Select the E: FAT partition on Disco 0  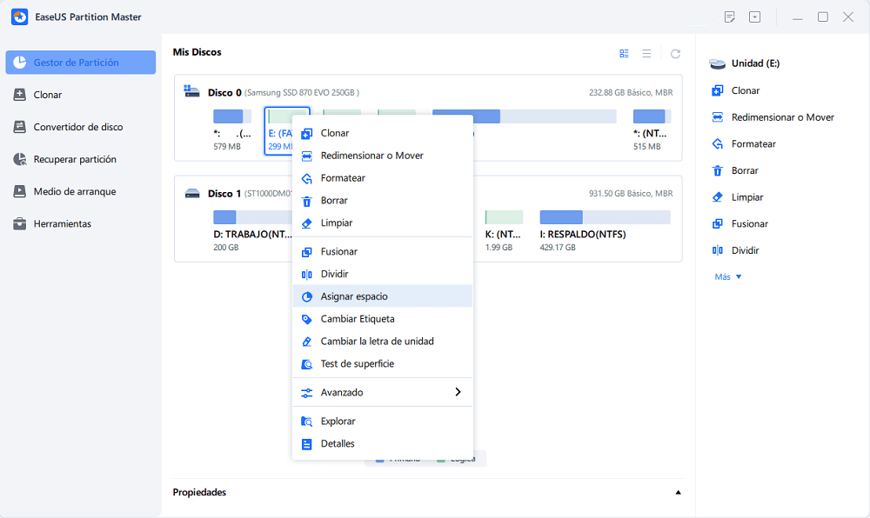[x=279, y=130]
